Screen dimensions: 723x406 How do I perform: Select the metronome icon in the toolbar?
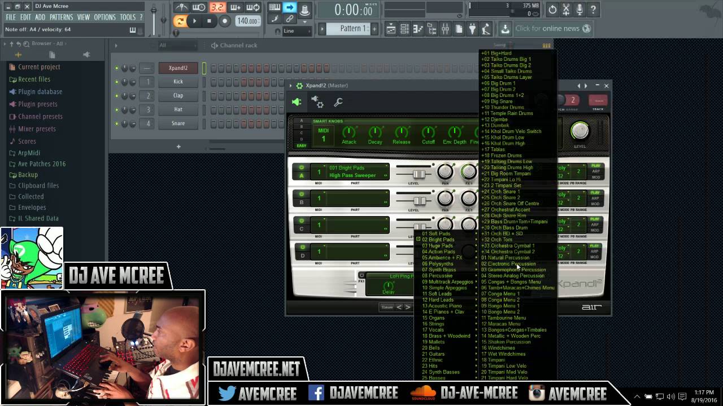coord(181,7)
